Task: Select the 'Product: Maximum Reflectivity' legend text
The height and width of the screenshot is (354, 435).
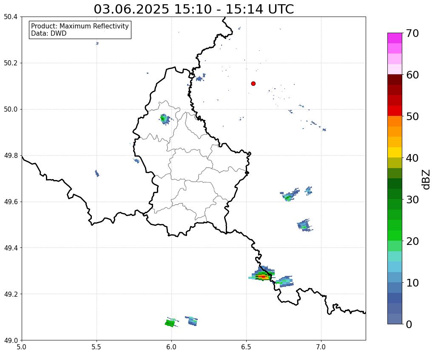Action: tap(80, 26)
